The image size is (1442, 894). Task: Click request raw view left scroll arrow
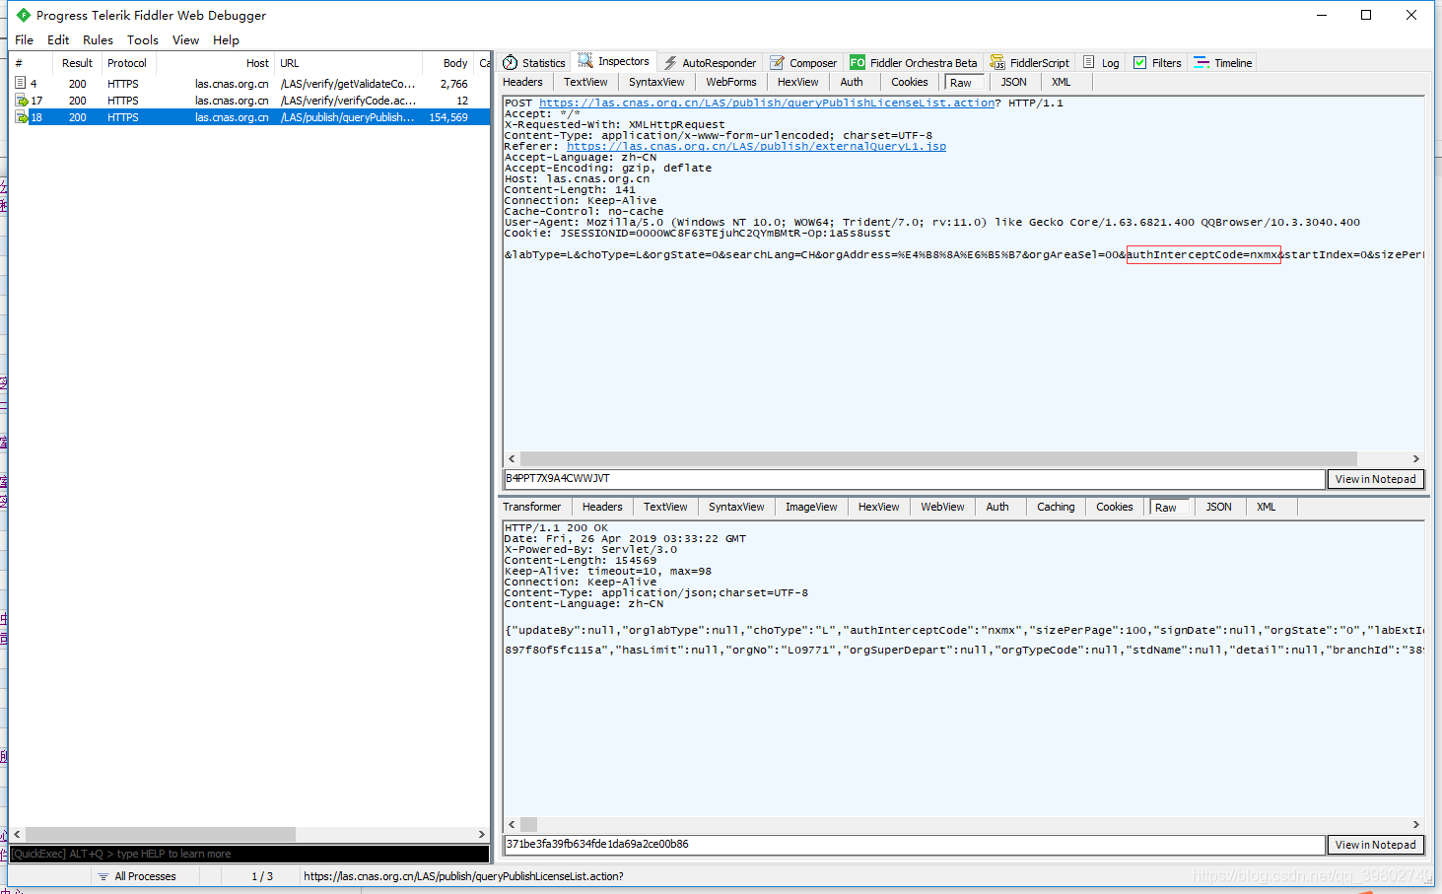click(512, 459)
